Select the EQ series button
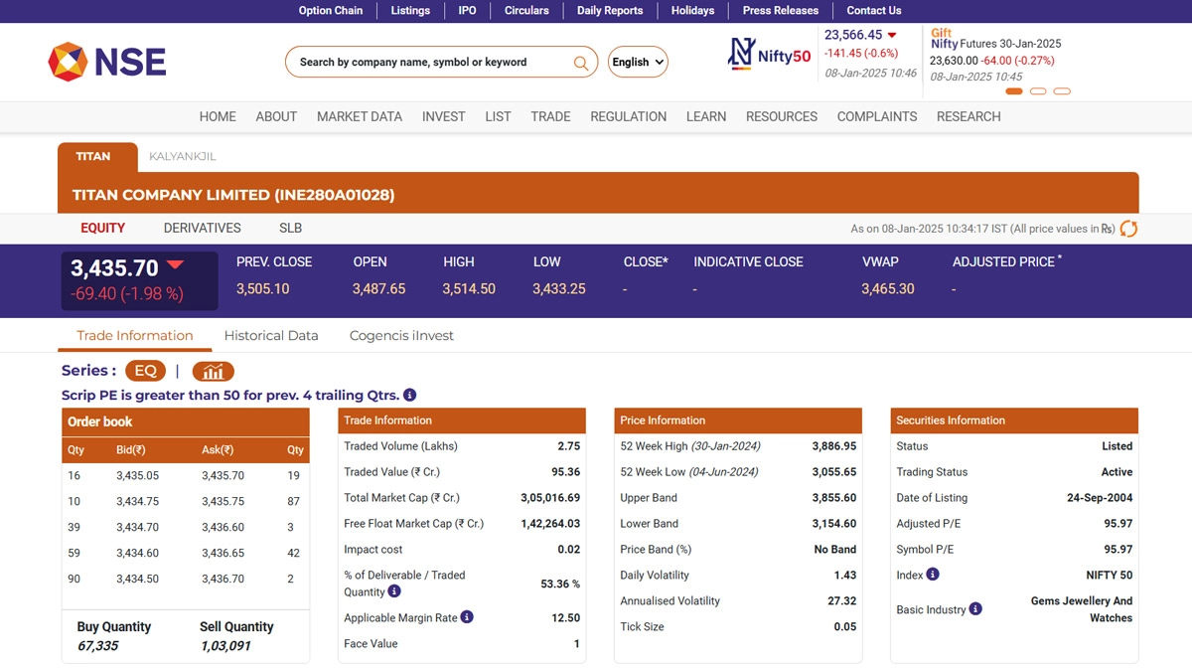 click(145, 371)
